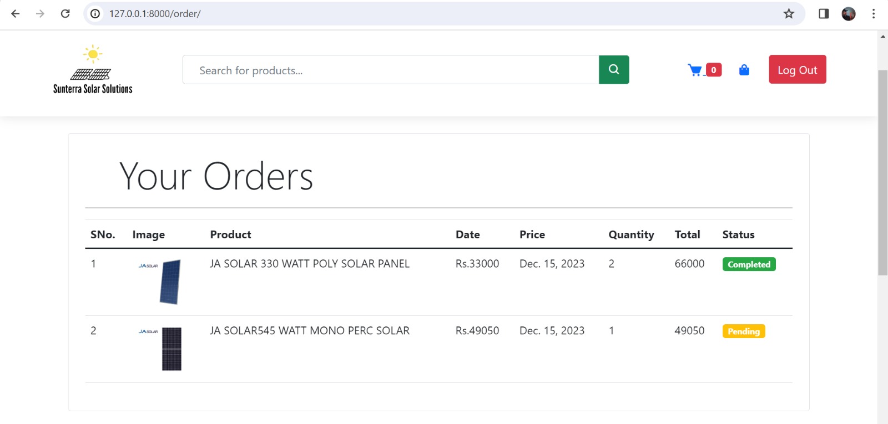The width and height of the screenshot is (888, 424).
Task: Click the total value 49050
Action: point(689,331)
